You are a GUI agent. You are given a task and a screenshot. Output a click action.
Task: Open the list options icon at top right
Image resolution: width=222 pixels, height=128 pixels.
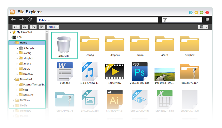[207, 20]
